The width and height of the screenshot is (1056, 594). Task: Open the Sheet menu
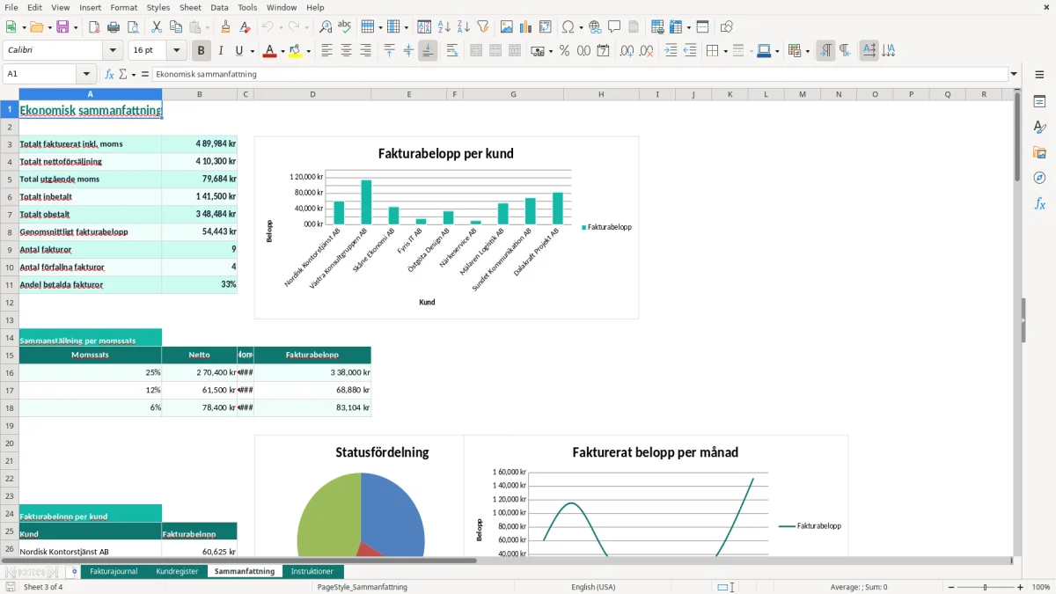(x=190, y=7)
